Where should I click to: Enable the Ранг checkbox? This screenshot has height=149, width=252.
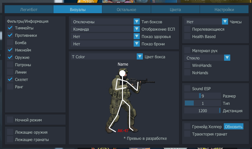[x=10, y=87]
